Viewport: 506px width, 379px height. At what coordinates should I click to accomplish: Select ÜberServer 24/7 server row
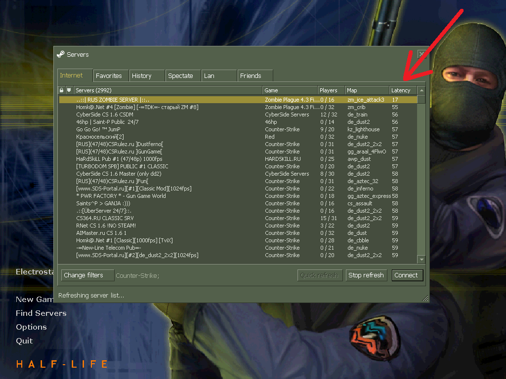coord(238,211)
